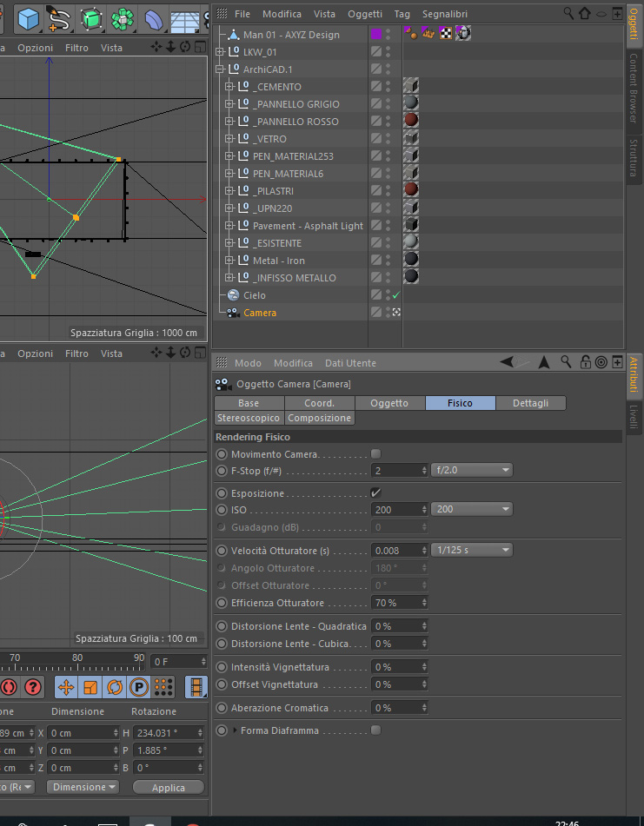Open the Content Browser side tab
This screenshot has height=826, width=644.
(x=634, y=88)
